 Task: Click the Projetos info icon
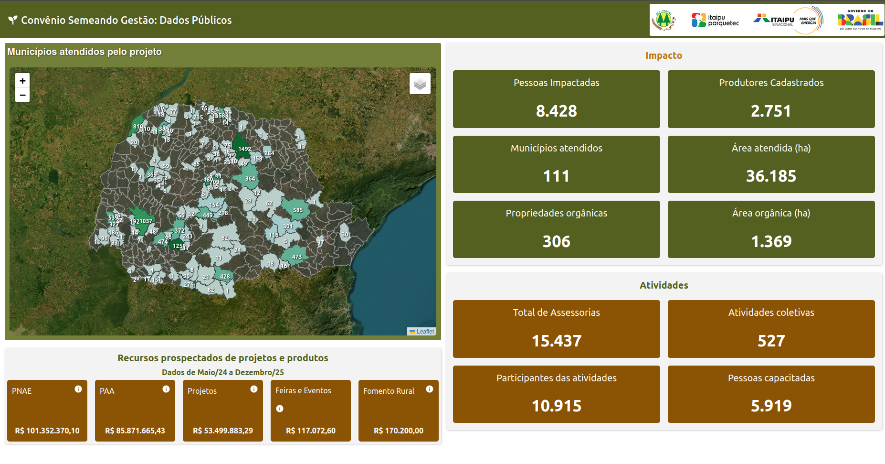coord(254,389)
